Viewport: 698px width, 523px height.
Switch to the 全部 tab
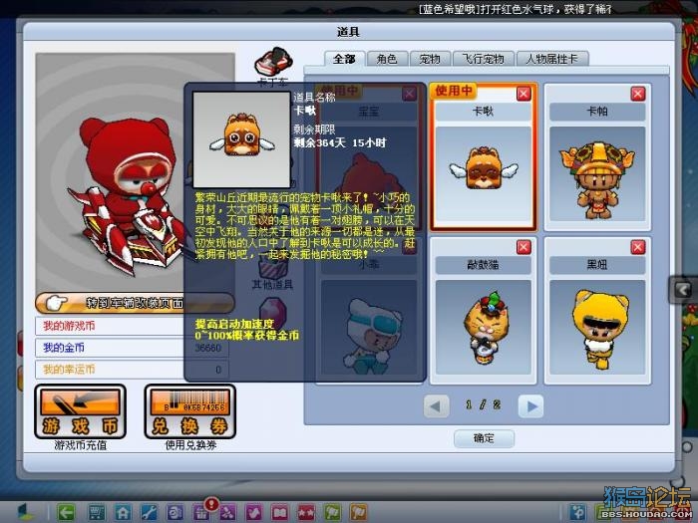coord(344,59)
